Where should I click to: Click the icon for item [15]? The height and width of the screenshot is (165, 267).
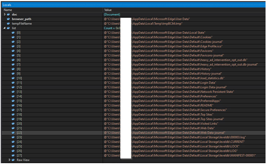[13, 101]
